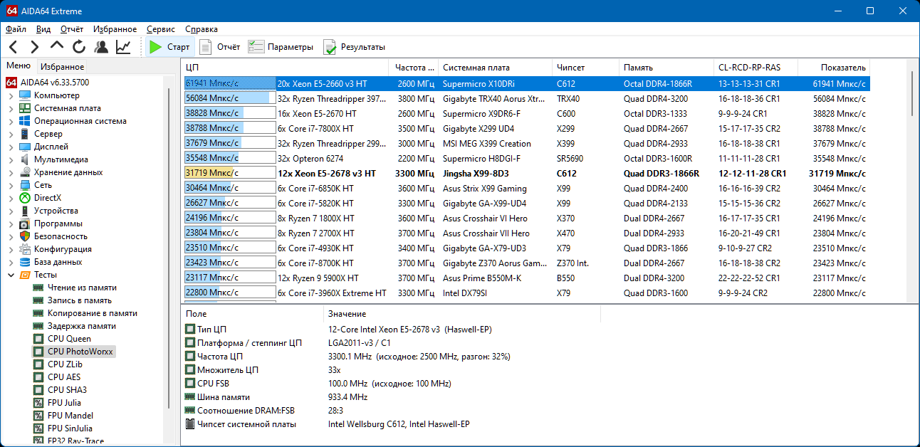The image size is (920, 447).
Task: Open the Отчёт menu in menu bar
Action: point(72,29)
